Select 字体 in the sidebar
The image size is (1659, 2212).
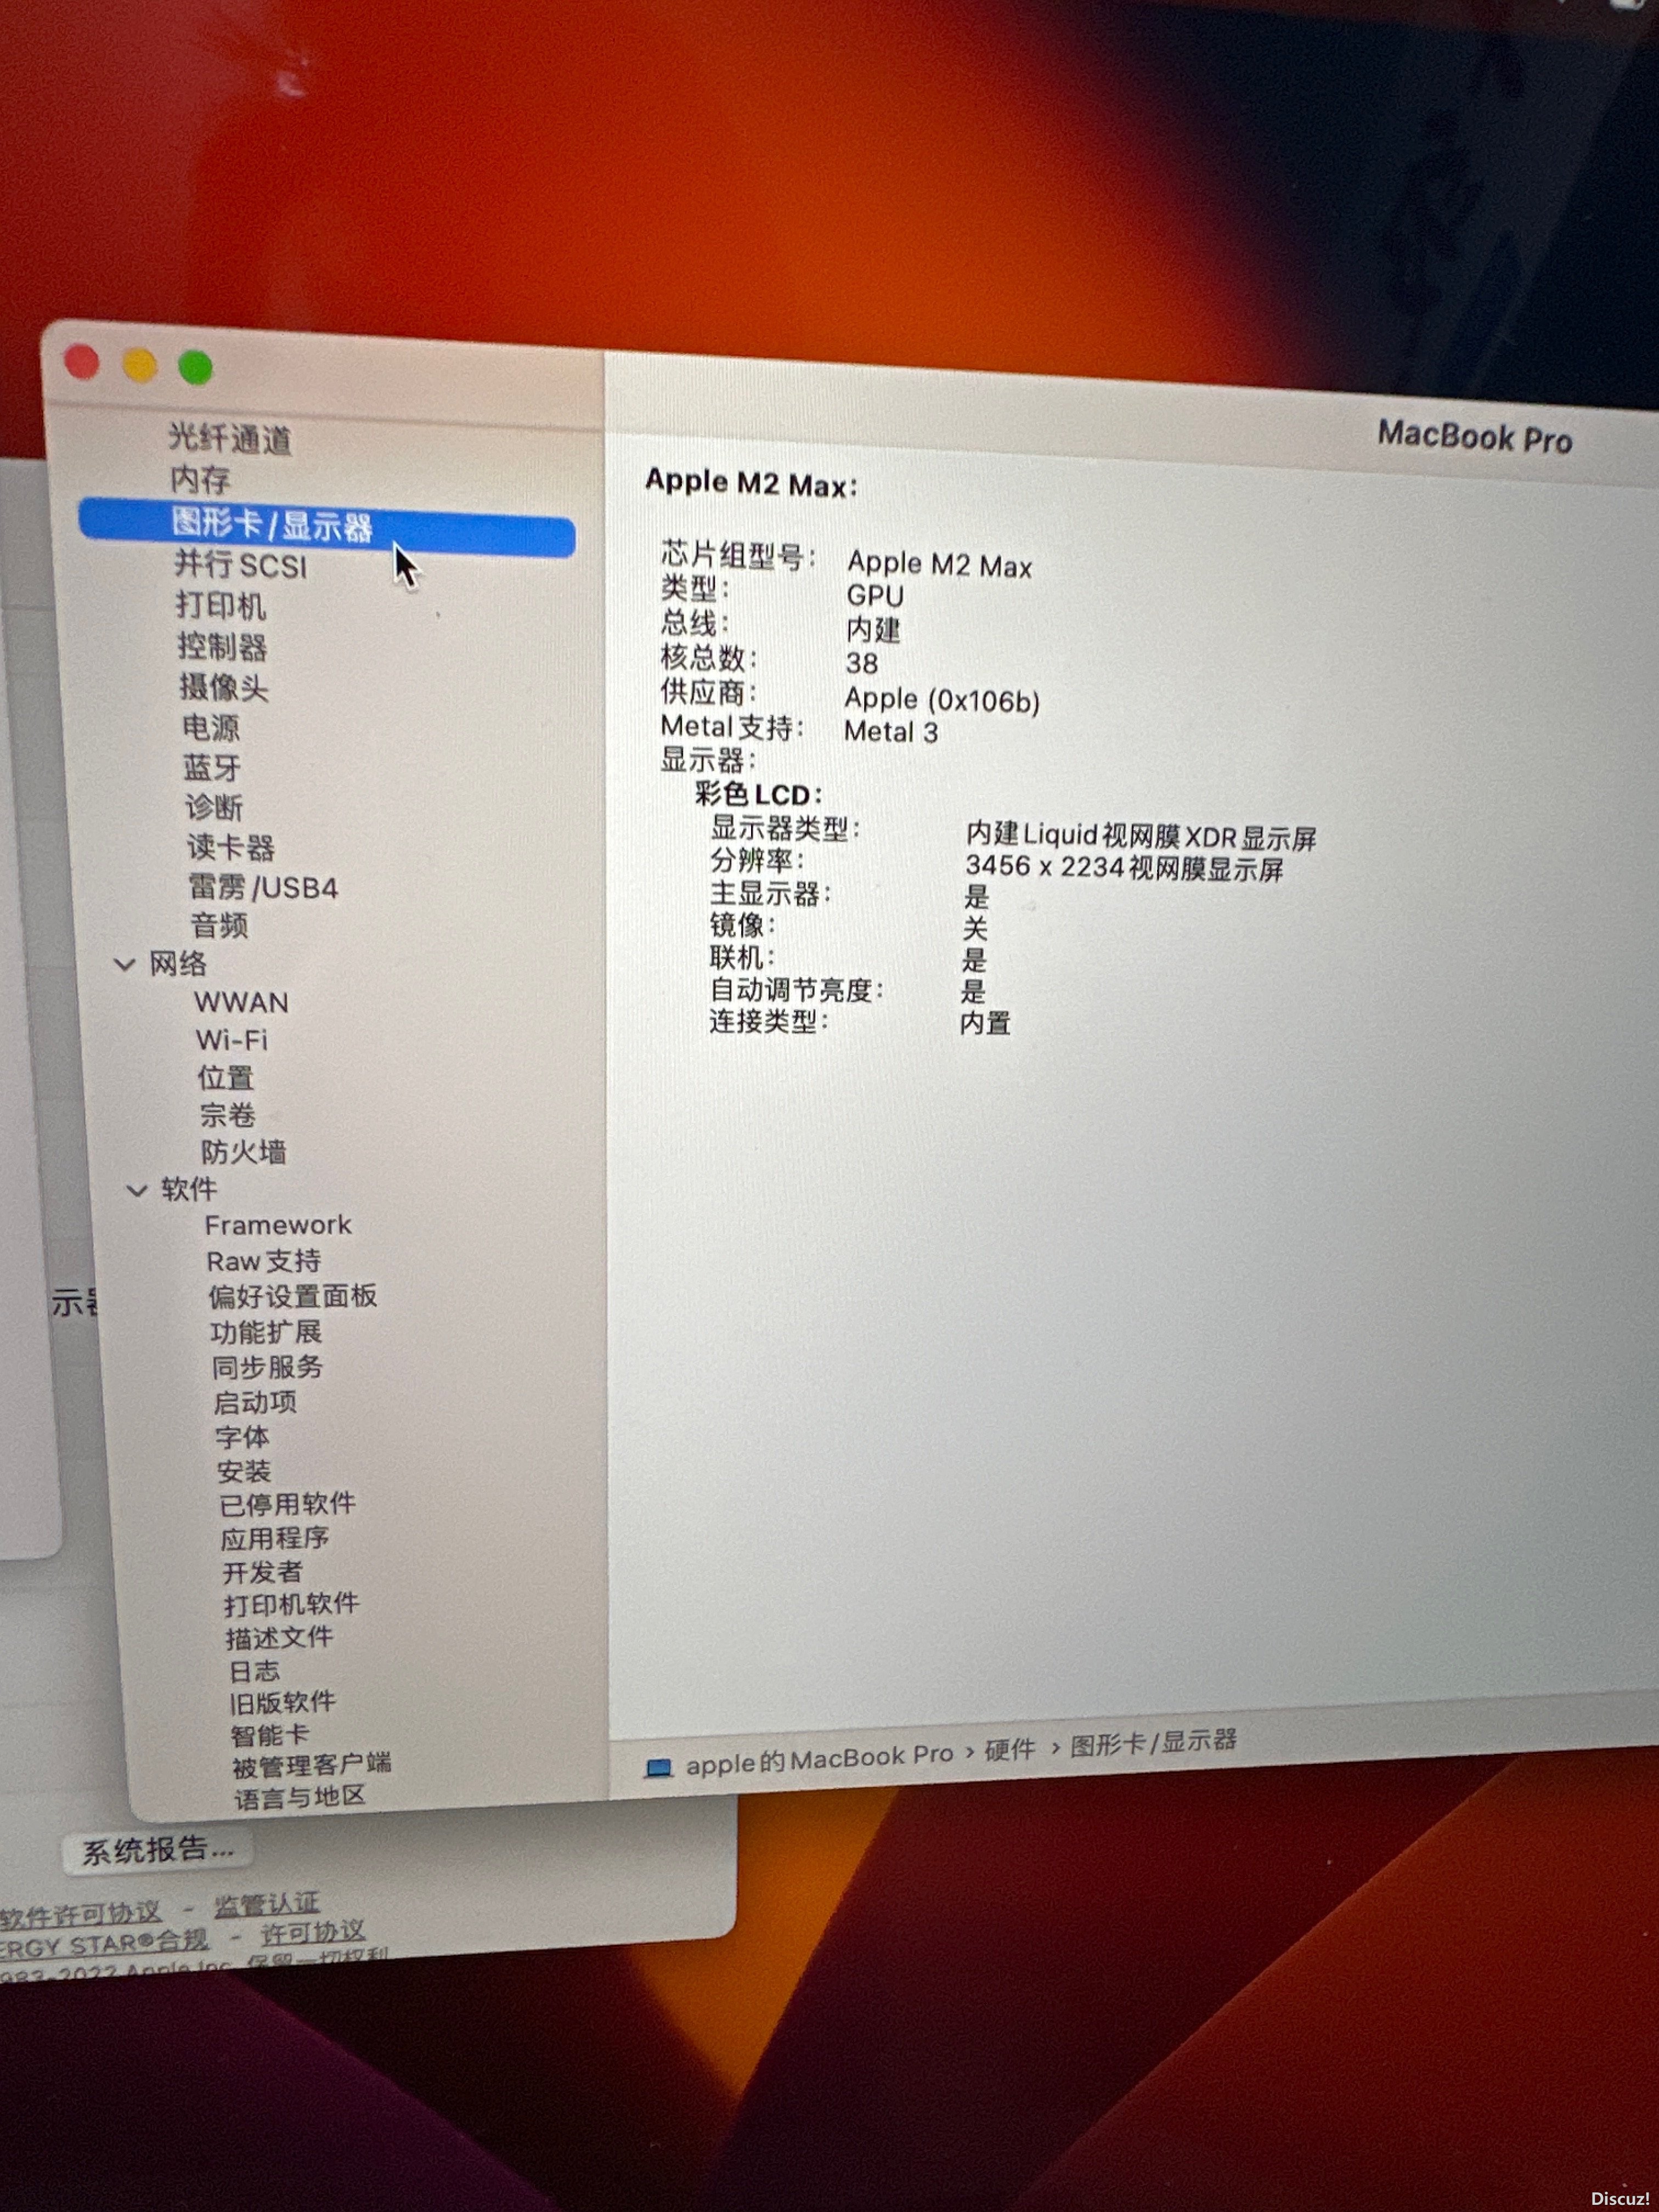pos(243,1438)
